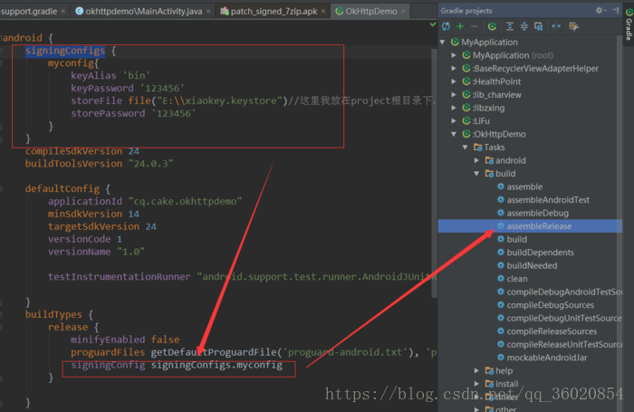This screenshot has height=412, width=634.
Task: Click the mockableAndroidJar gear icon
Action: pos(501,358)
